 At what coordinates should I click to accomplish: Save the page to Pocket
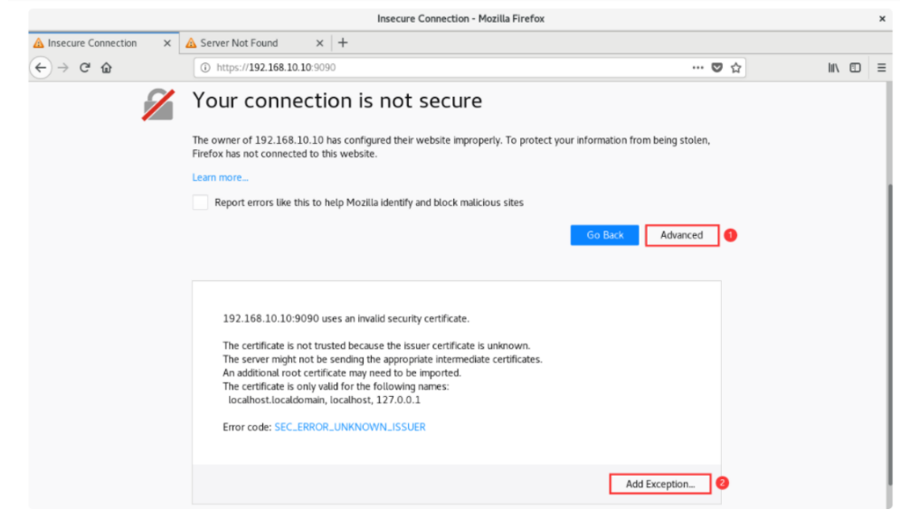tap(717, 68)
